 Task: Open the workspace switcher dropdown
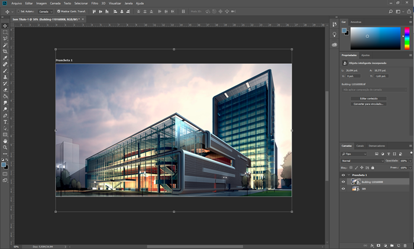point(399,11)
